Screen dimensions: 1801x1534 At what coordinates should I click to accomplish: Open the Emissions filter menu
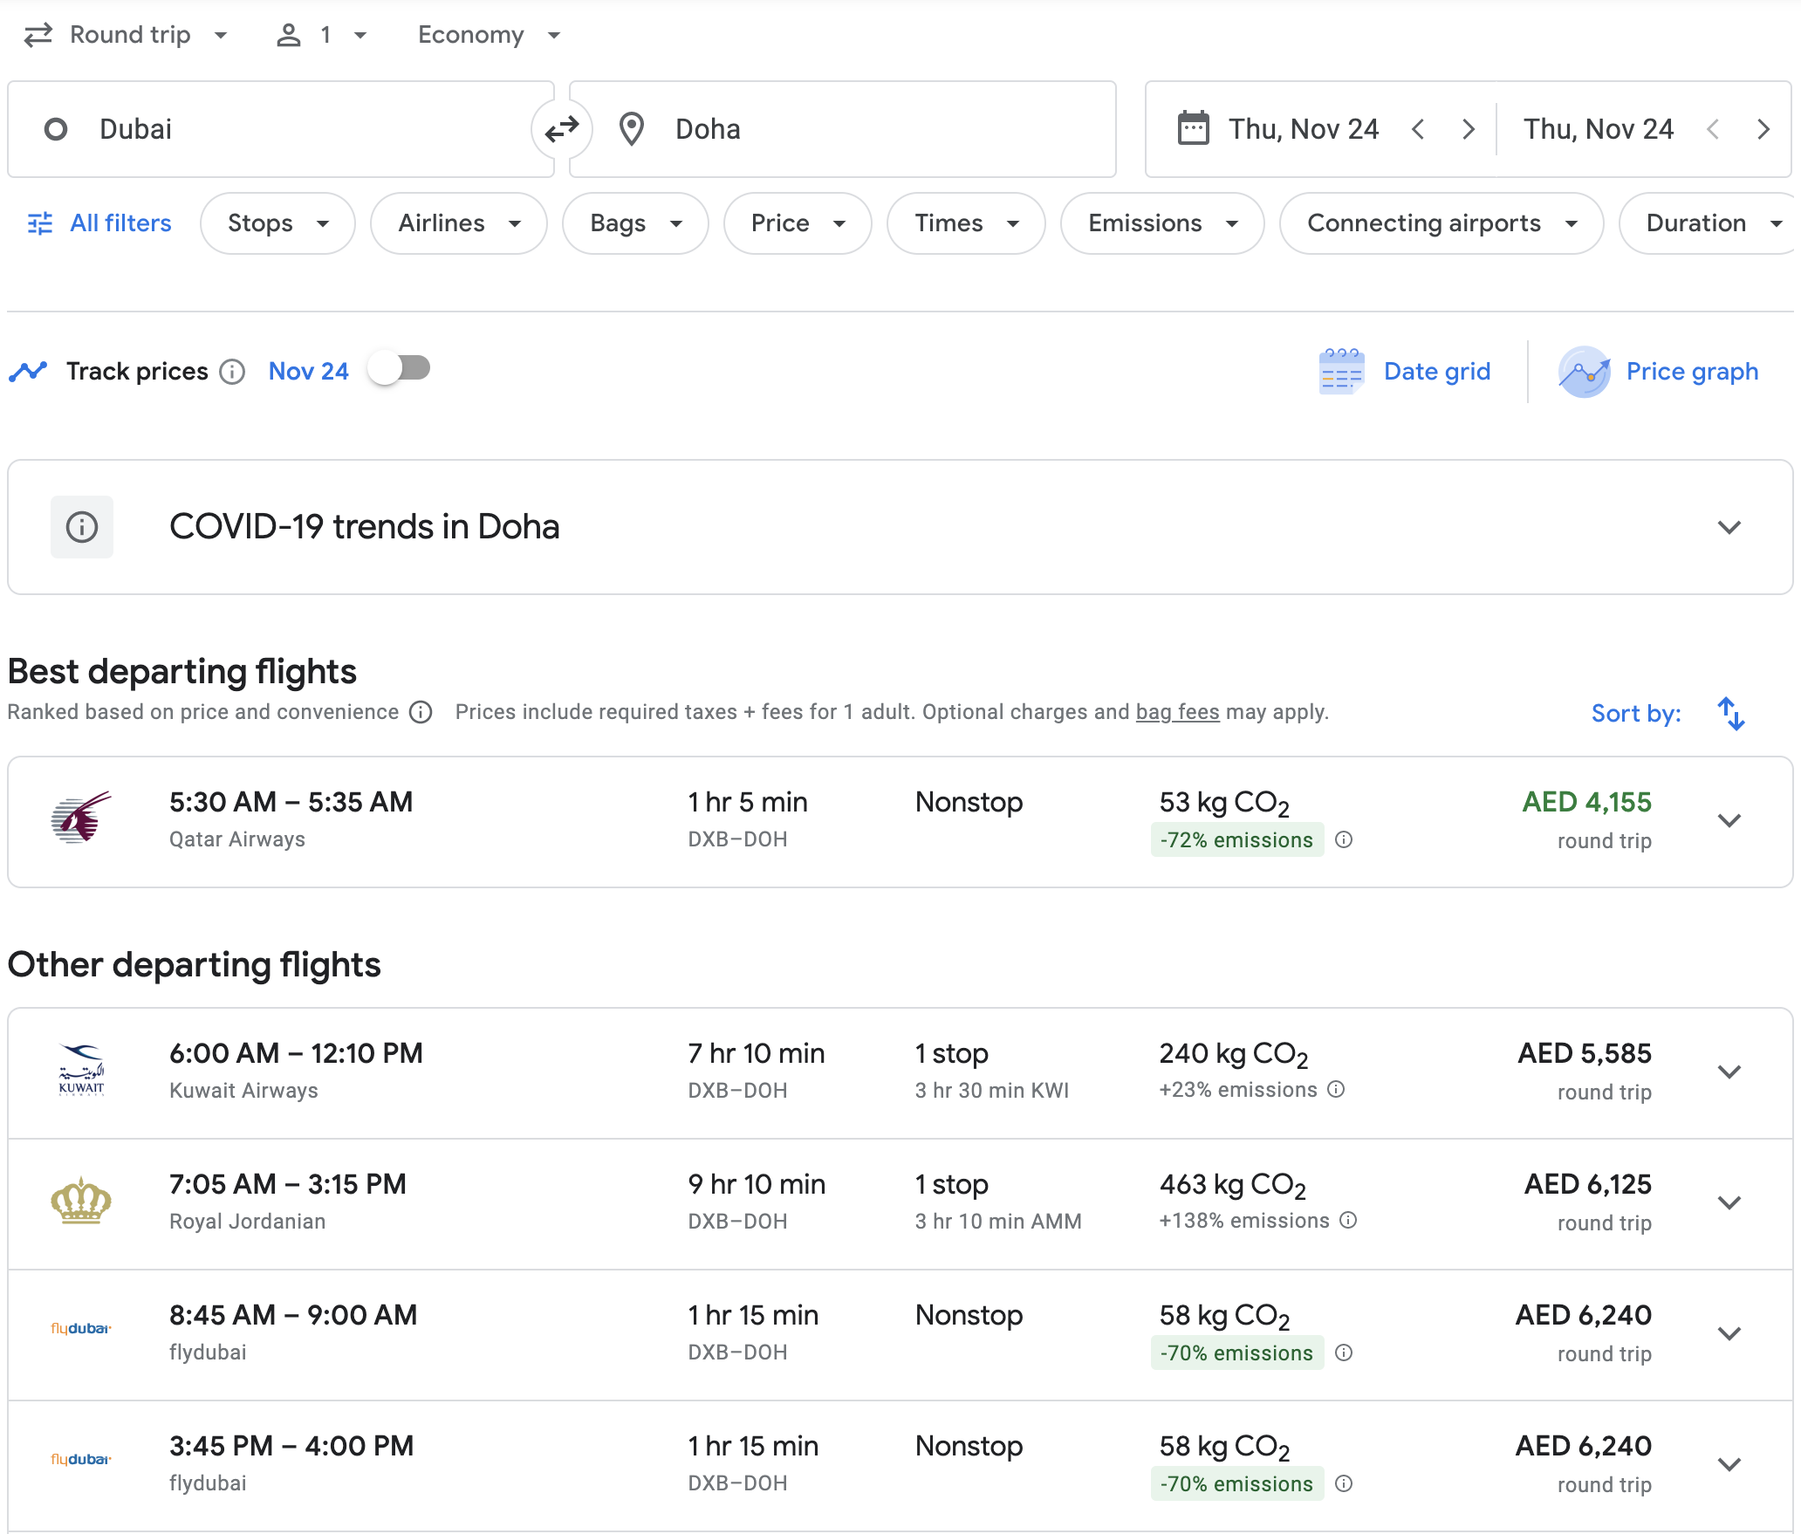point(1161,223)
